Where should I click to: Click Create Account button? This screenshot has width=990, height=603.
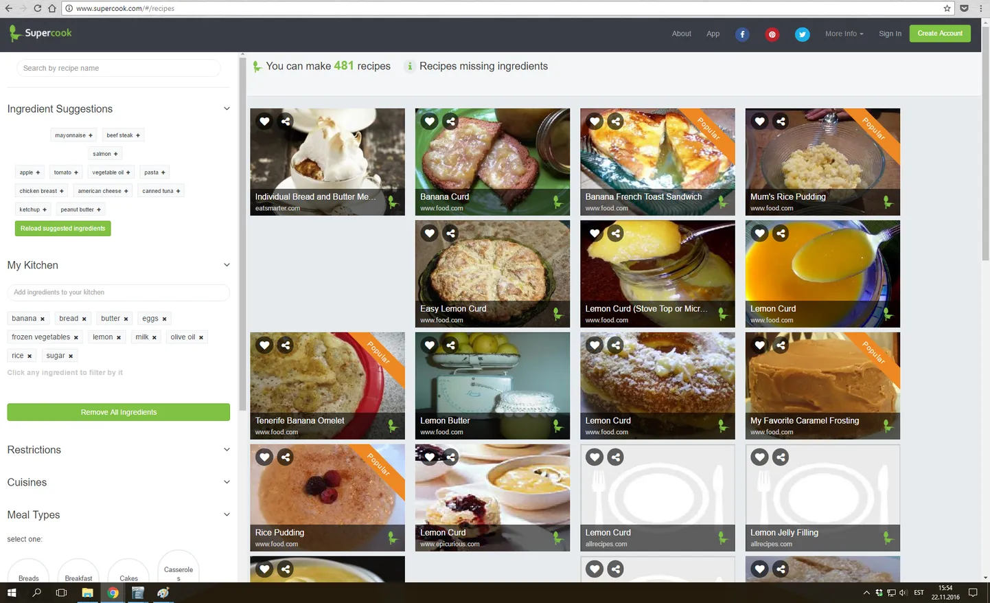coord(940,34)
